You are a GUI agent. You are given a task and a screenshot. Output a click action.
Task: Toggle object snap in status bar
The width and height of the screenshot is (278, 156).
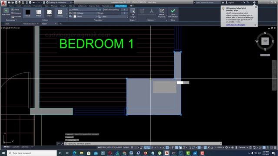(x=167, y=147)
